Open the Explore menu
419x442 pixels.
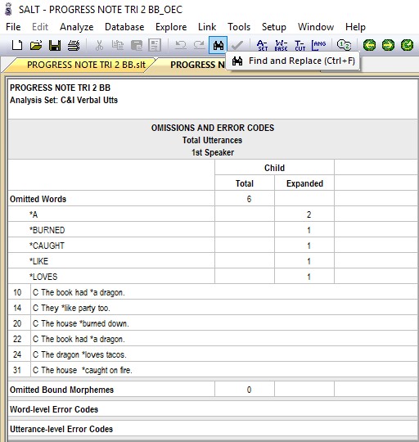pos(171,27)
